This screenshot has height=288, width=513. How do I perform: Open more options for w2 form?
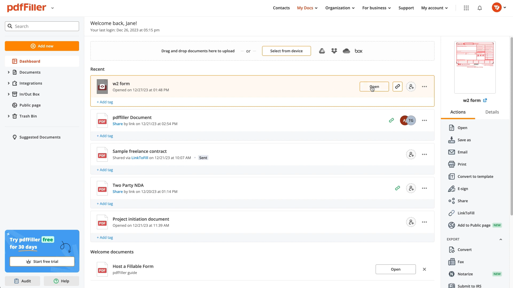click(x=424, y=87)
